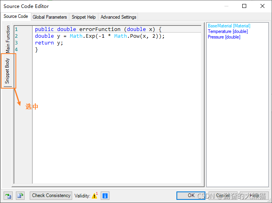
Task: Select the Snippet Body vertical tab
Action: (7, 71)
